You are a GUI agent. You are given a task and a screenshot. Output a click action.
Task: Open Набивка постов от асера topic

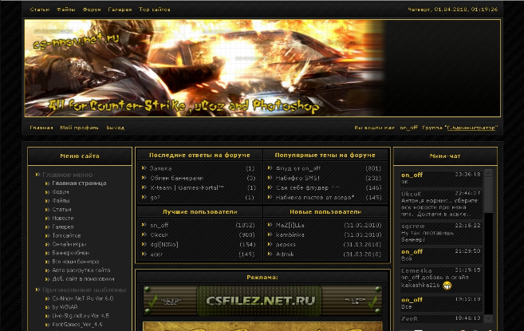315,198
